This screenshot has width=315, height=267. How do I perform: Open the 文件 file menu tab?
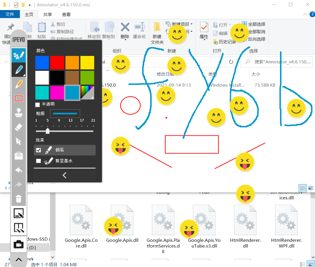click(x=10, y=14)
